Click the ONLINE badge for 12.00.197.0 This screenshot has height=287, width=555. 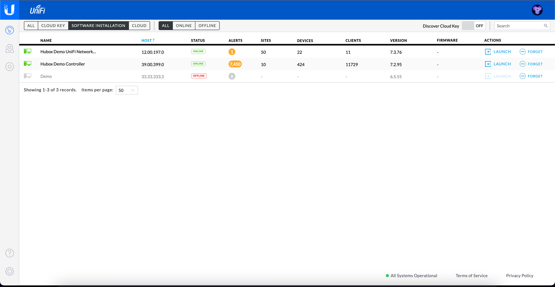pyautogui.click(x=198, y=51)
